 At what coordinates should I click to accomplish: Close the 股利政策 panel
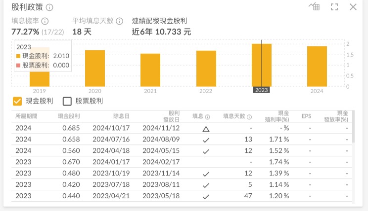[353, 7]
